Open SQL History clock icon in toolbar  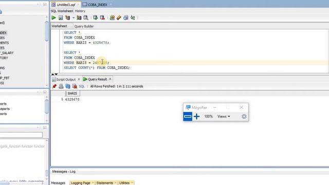[125, 17]
